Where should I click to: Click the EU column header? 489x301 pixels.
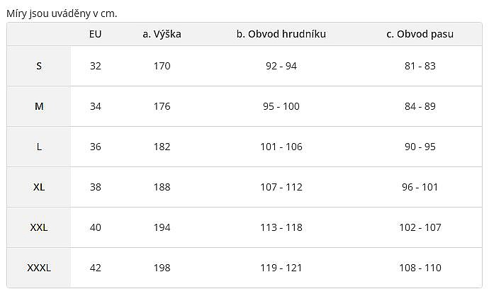click(x=96, y=34)
